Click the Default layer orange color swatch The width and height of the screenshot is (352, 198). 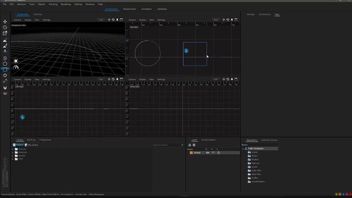pyautogui.click(x=191, y=153)
